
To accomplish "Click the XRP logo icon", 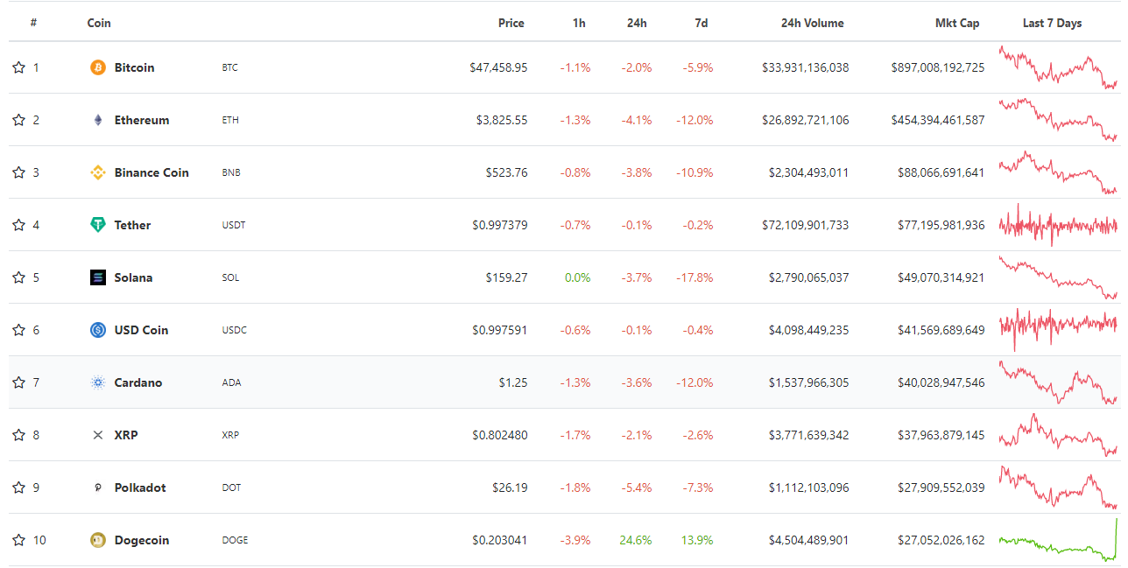I will (x=98, y=435).
